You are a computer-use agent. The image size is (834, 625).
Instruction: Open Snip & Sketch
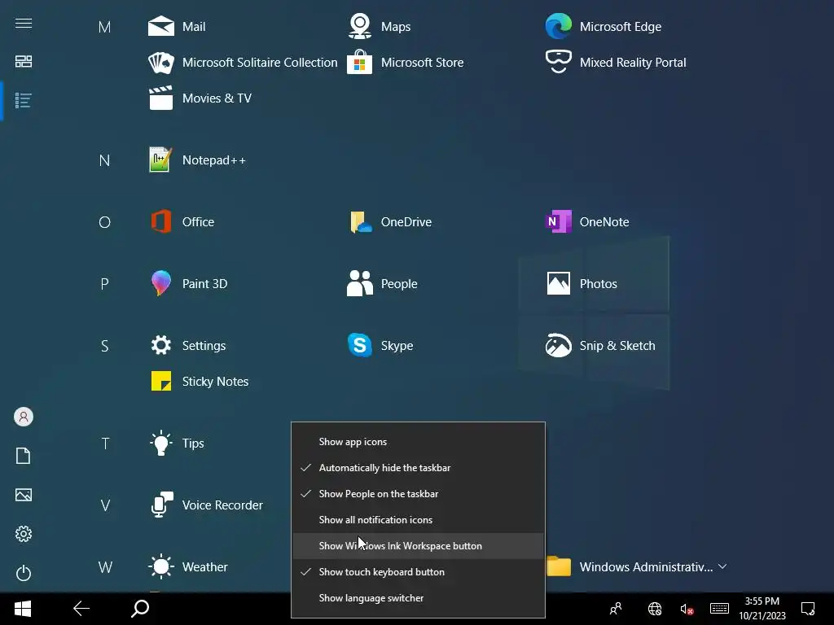pos(600,345)
